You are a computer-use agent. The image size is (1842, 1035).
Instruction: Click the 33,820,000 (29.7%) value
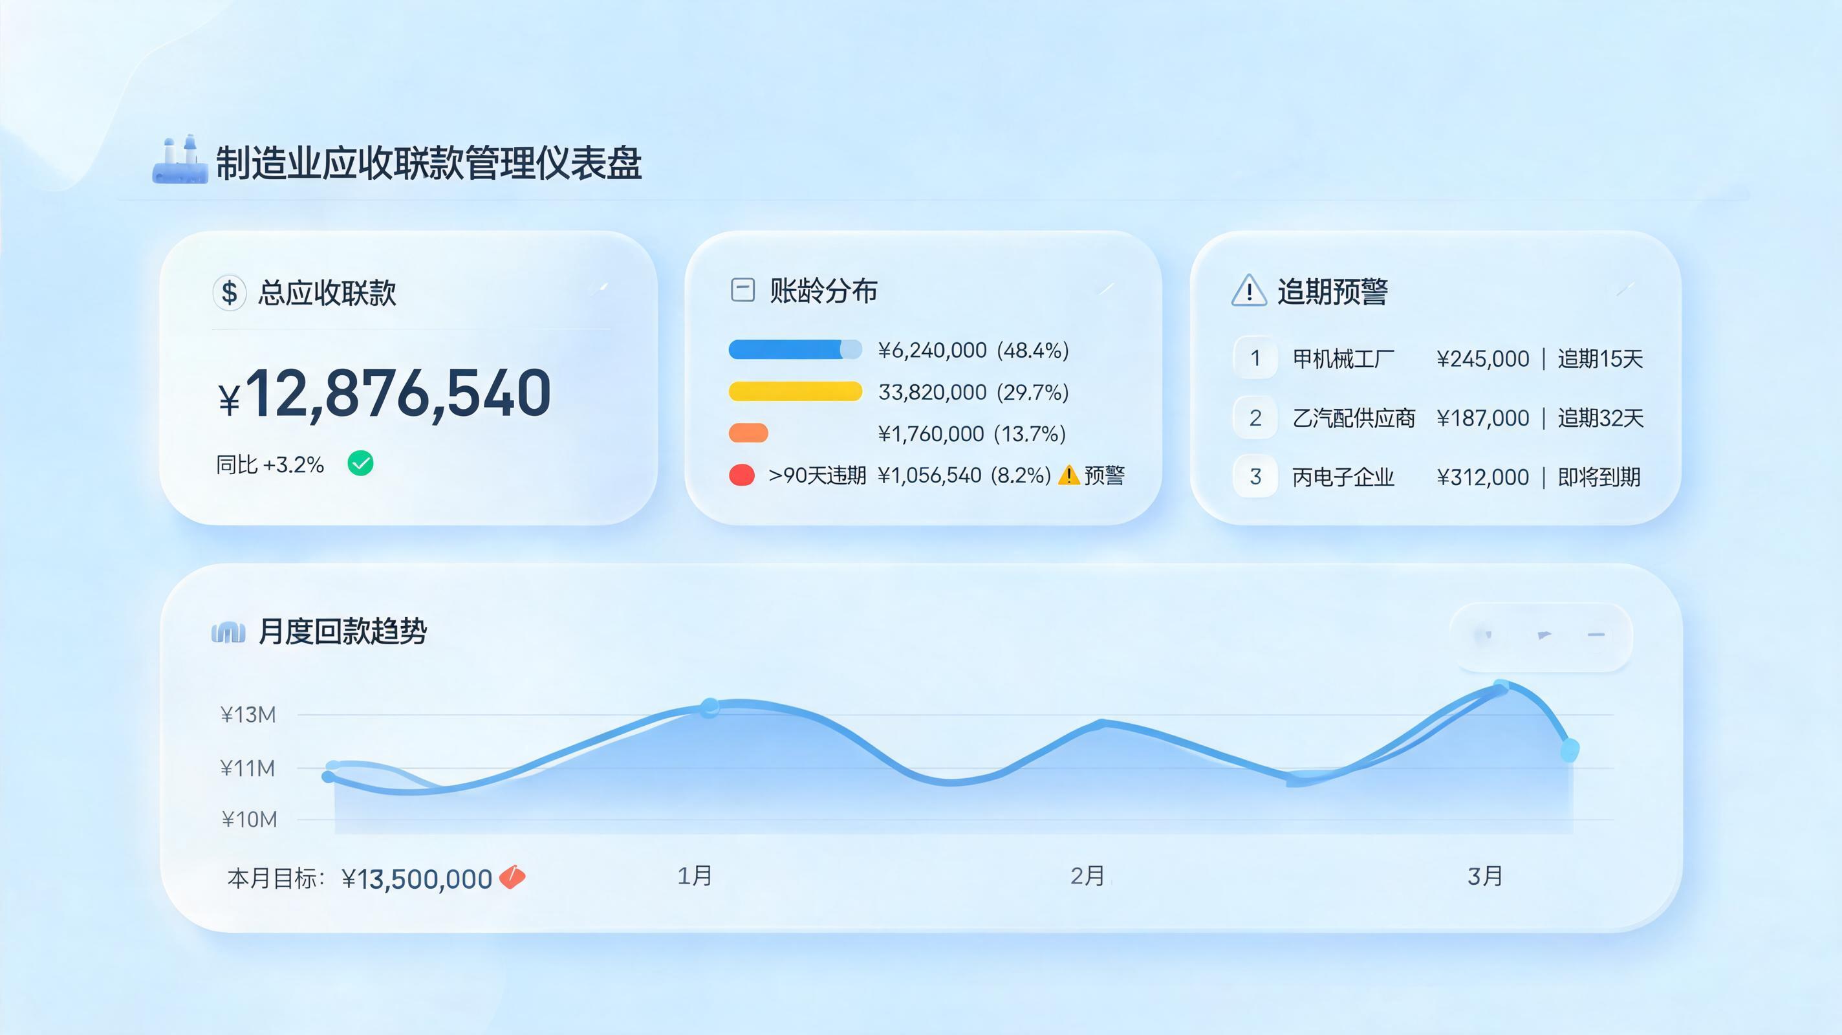pyautogui.click(x=973, y=392)
